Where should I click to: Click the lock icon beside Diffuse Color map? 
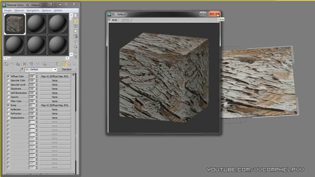click(x=73, y=75)
